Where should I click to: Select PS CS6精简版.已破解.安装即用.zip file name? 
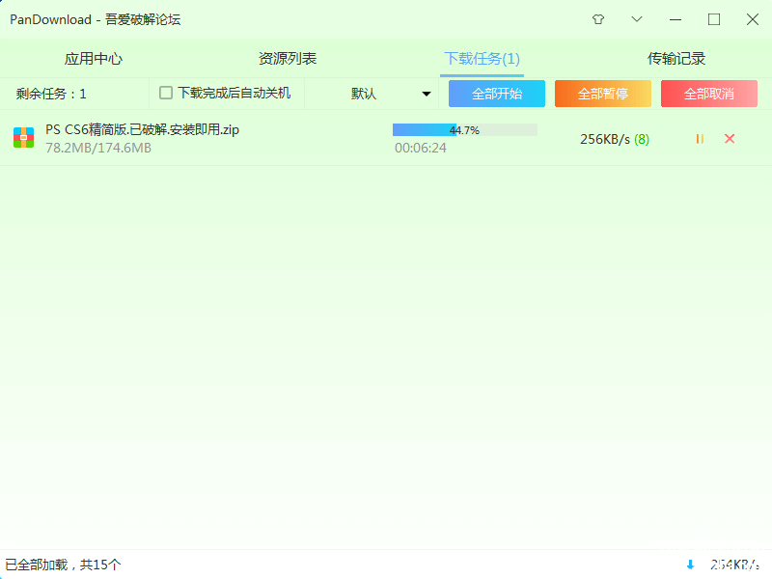pos(142,129)
